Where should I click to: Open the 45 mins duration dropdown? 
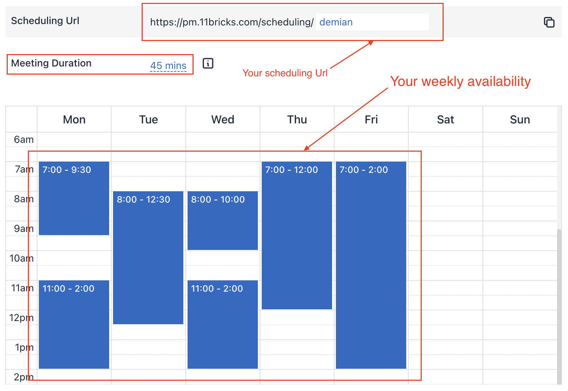point(168,66)
